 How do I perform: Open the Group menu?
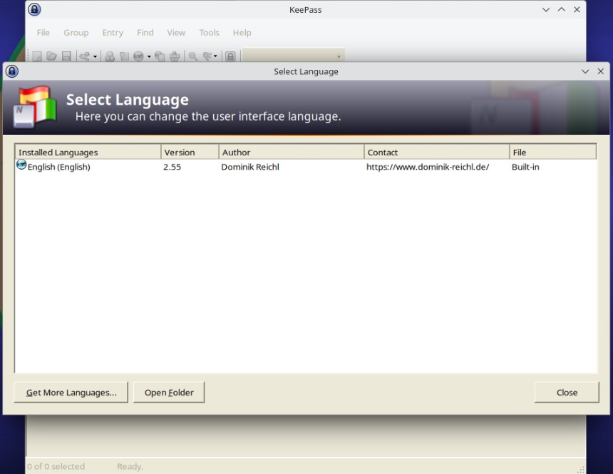tap(76, 33)
